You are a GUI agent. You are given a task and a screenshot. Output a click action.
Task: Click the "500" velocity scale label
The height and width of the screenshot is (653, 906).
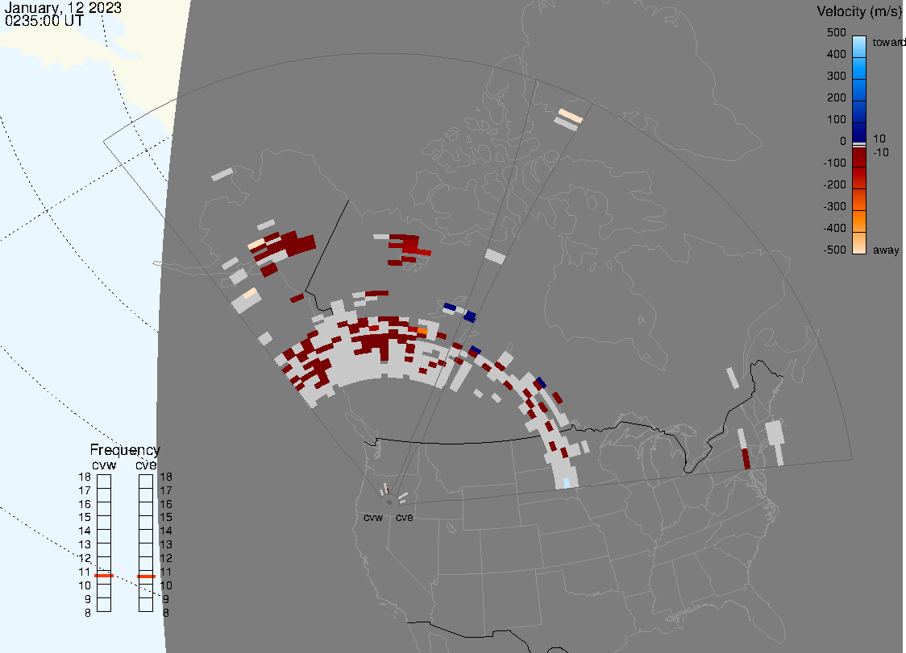(x=836, y=32)
